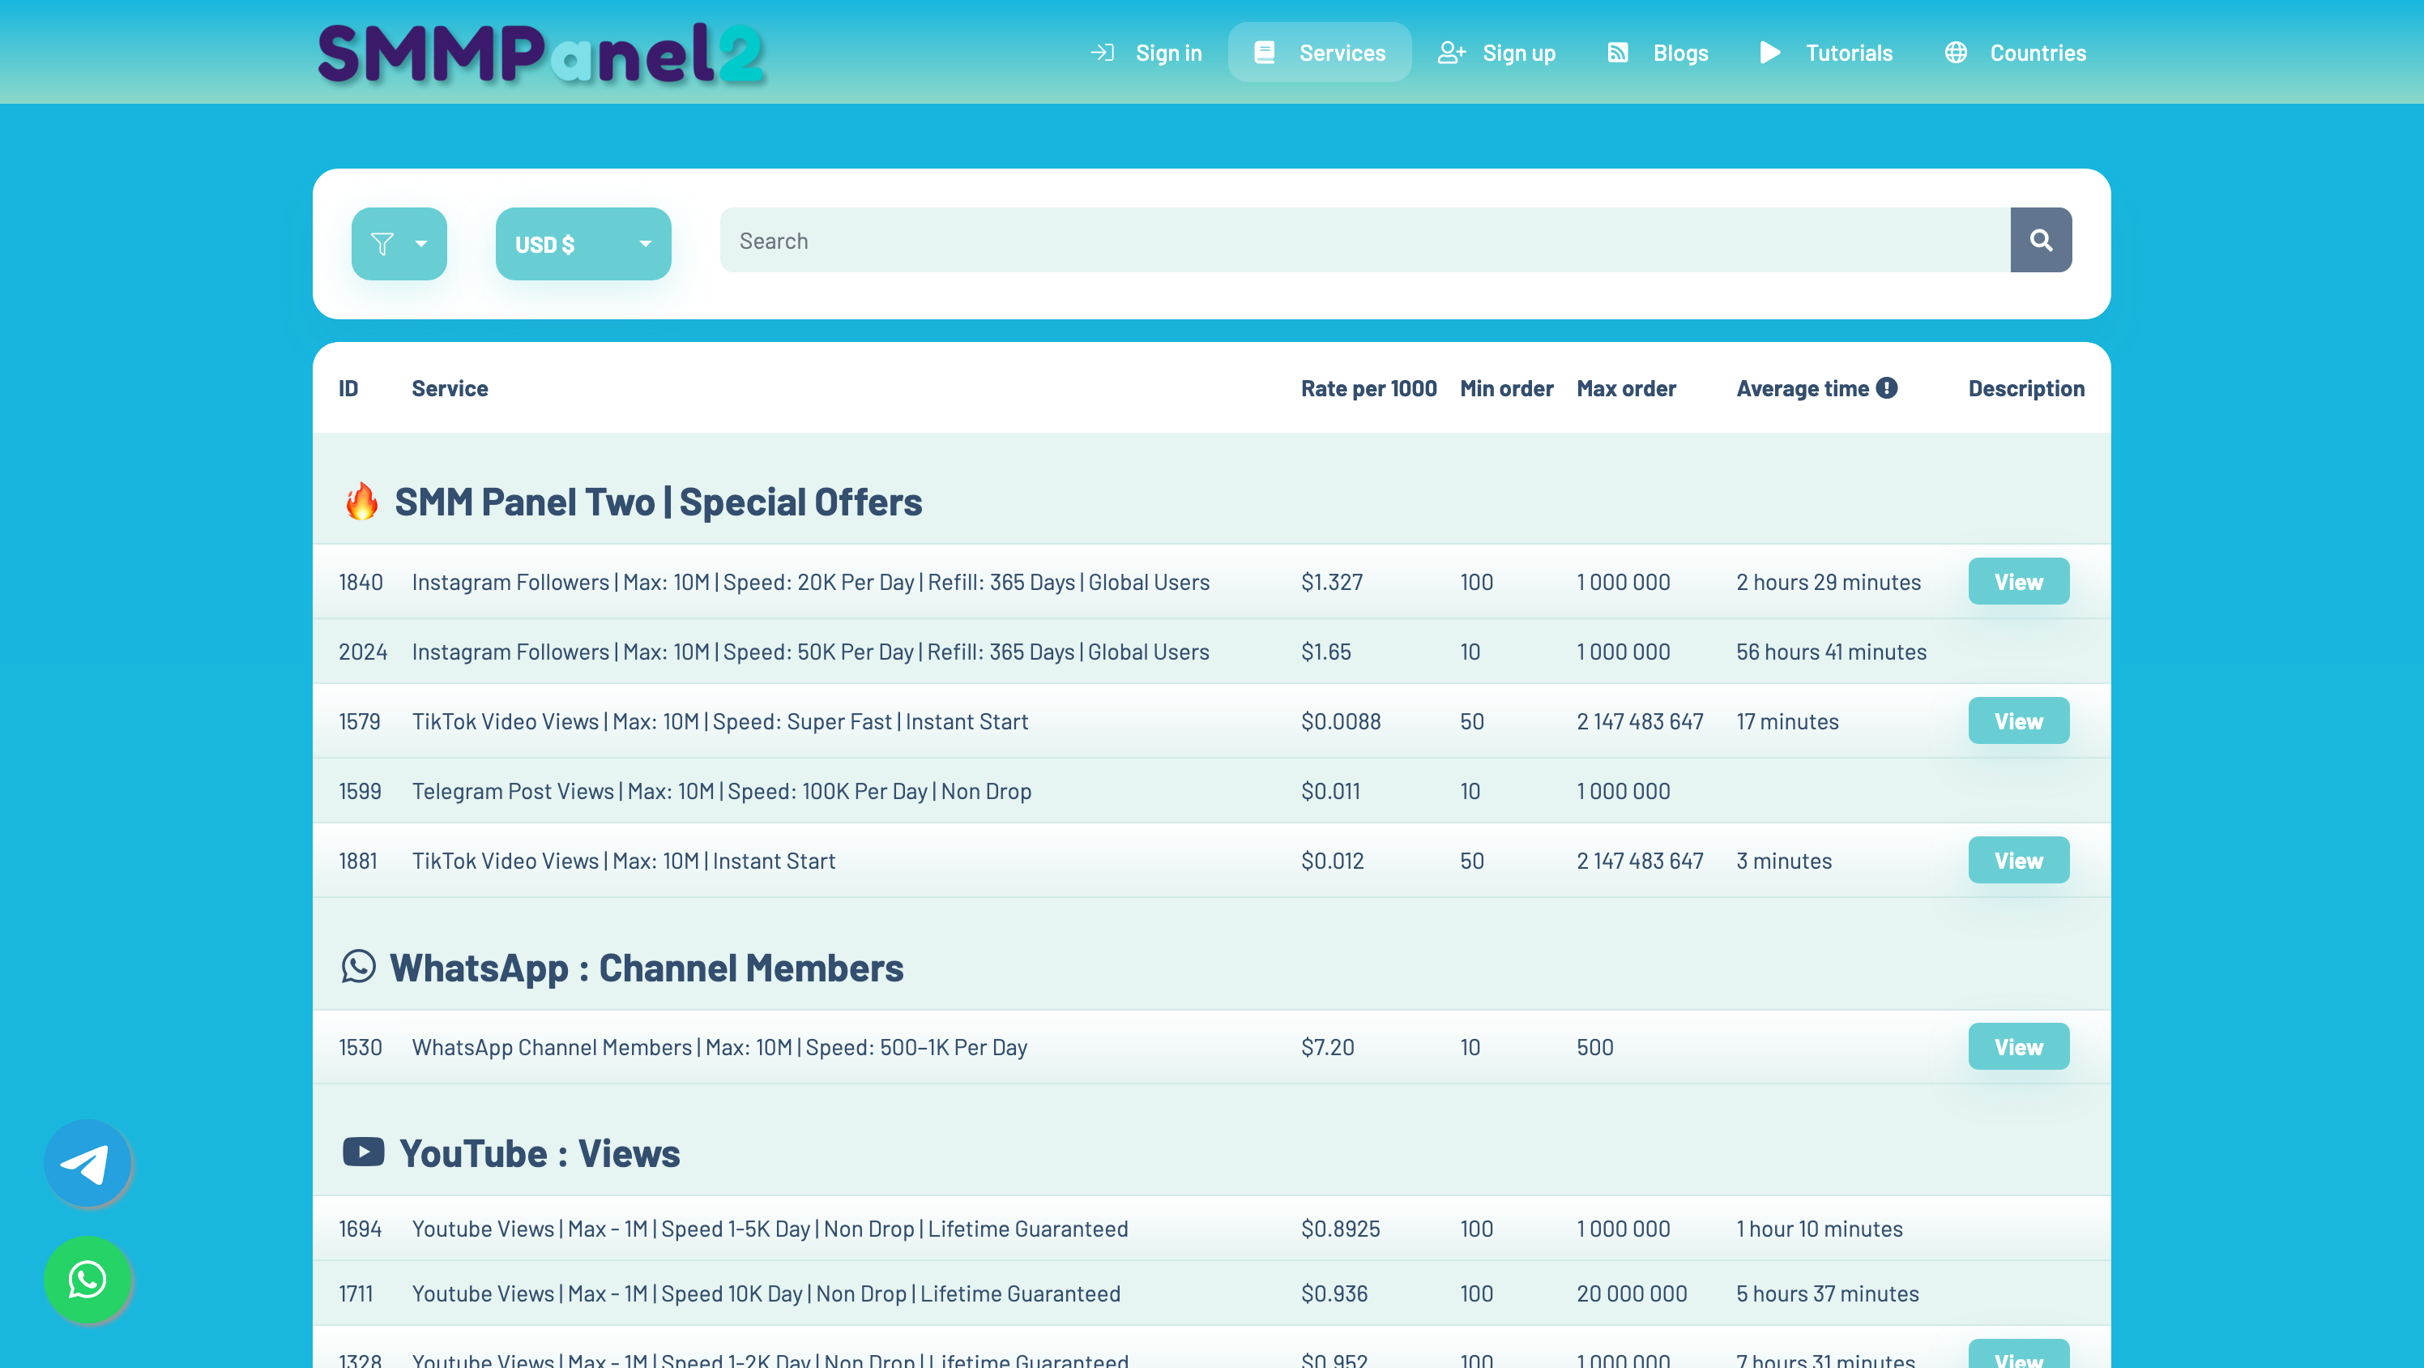
Task: Click the SMMPanel2 logo
Action: (x=540, y=53)
